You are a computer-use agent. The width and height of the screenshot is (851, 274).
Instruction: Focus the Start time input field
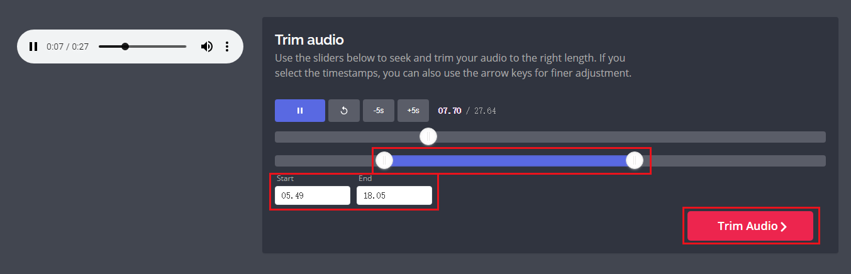pyautogui.click(x=313, y=195)
